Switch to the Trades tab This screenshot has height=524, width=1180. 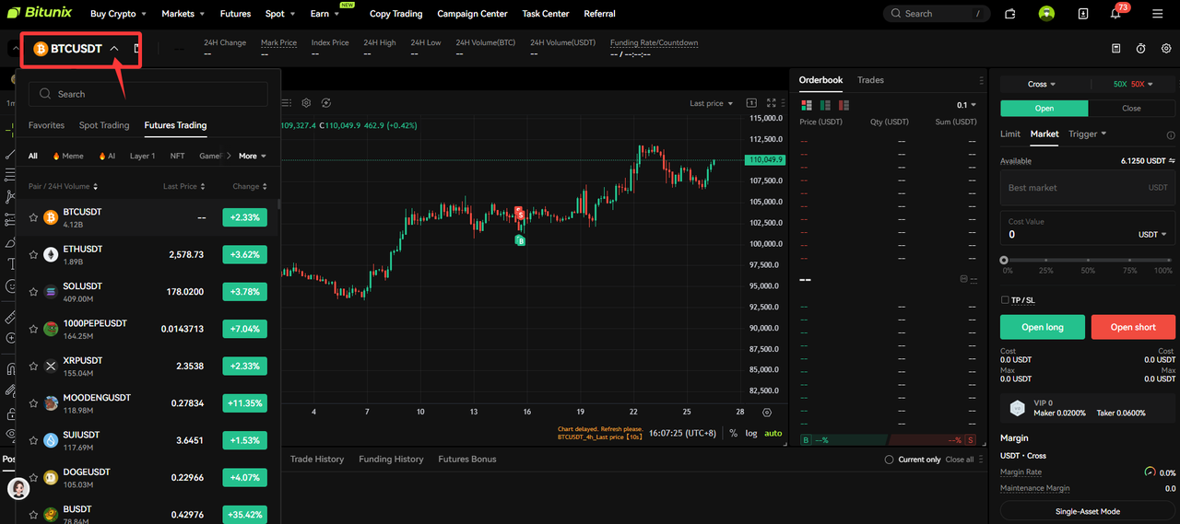pos(870,80)
